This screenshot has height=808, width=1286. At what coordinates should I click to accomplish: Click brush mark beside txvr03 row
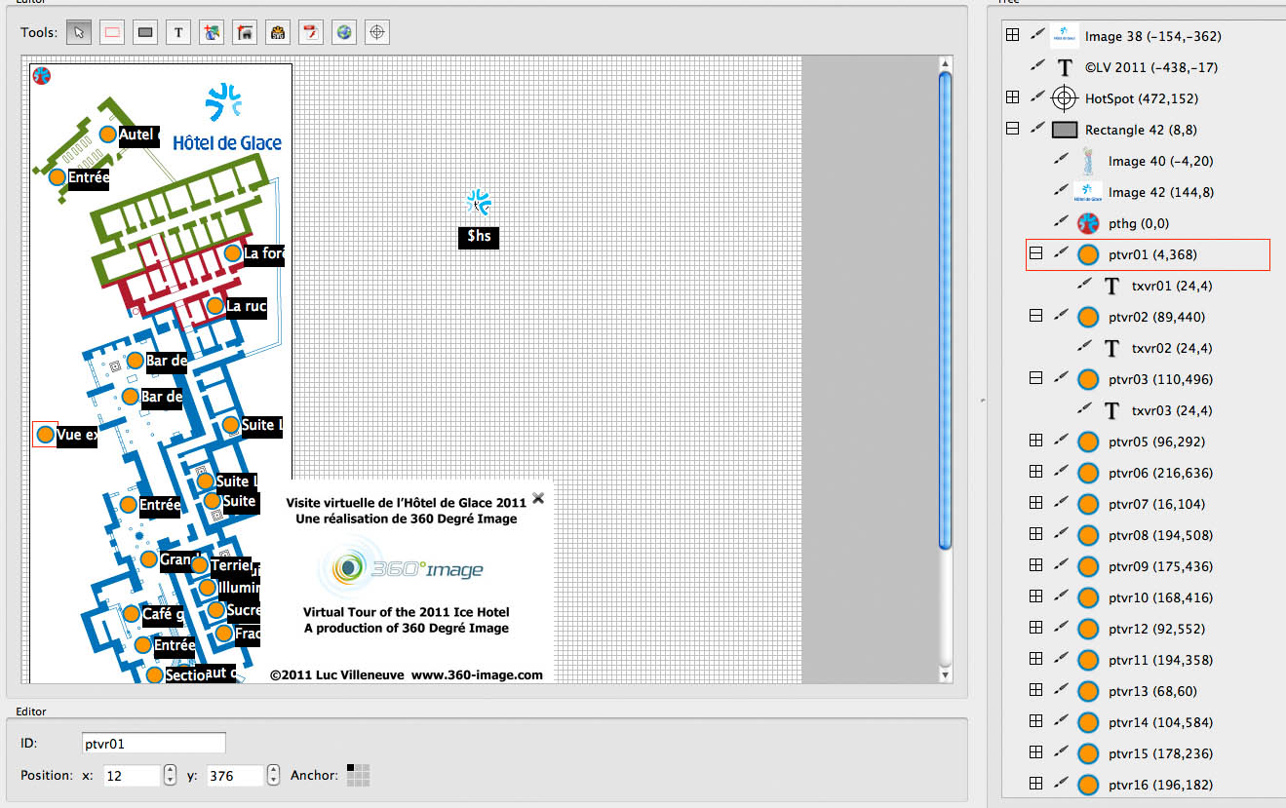pos(1085,408)
